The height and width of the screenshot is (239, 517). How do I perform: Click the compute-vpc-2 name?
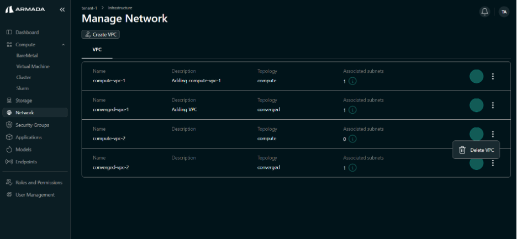click(109, 139)
